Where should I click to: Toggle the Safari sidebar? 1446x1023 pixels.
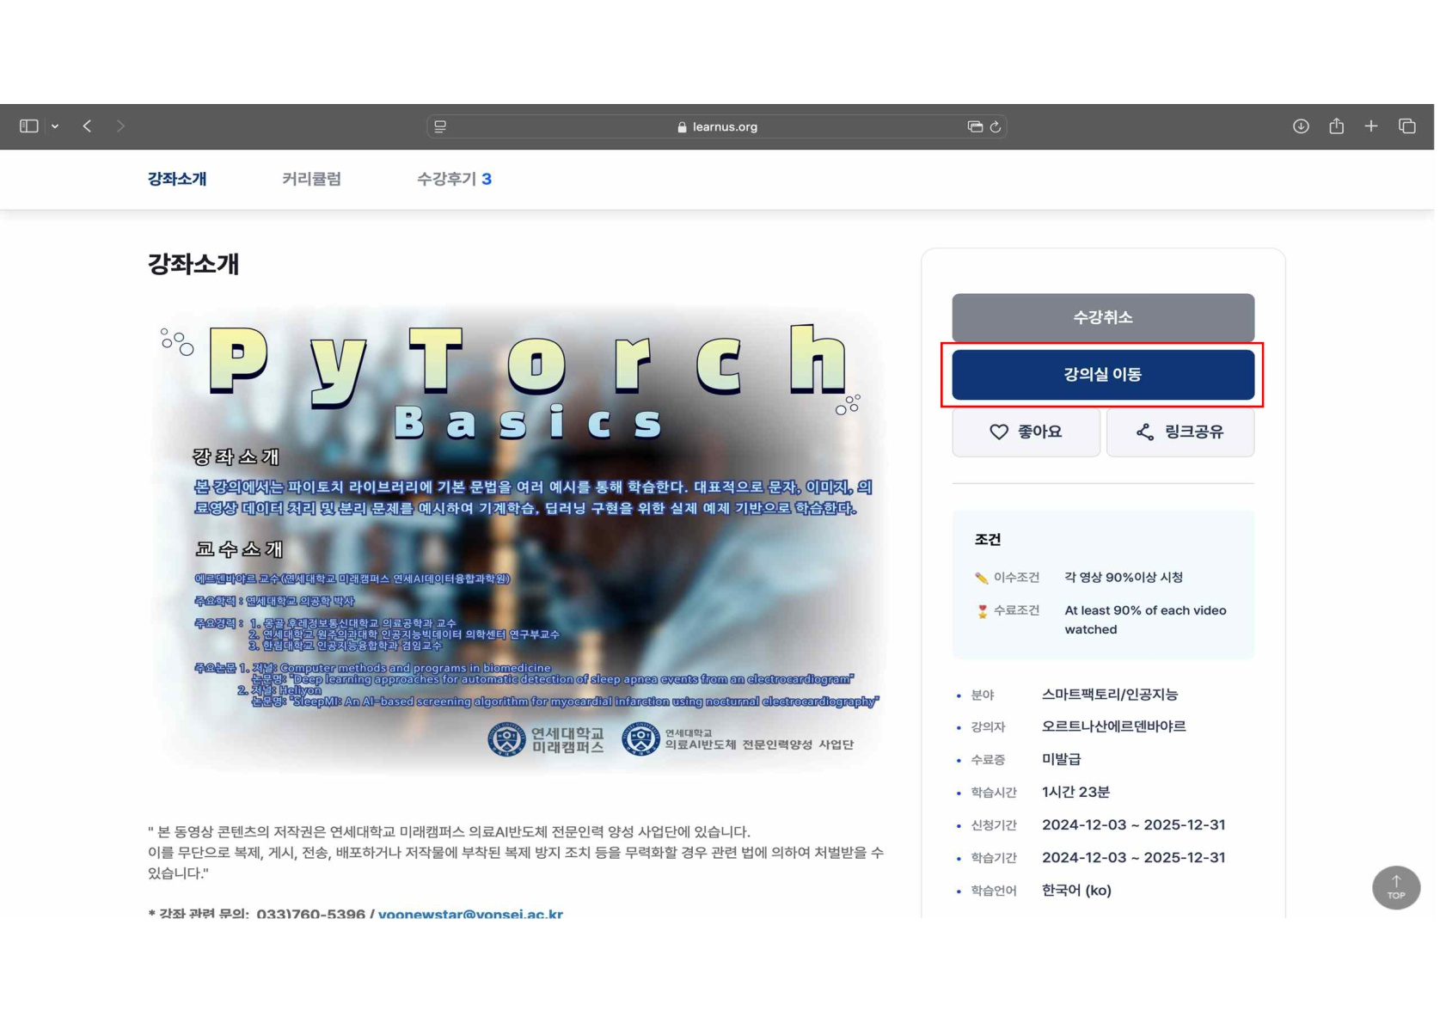point(28,126)
